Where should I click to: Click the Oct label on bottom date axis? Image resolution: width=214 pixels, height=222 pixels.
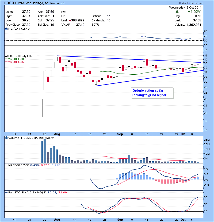[183, 219]
